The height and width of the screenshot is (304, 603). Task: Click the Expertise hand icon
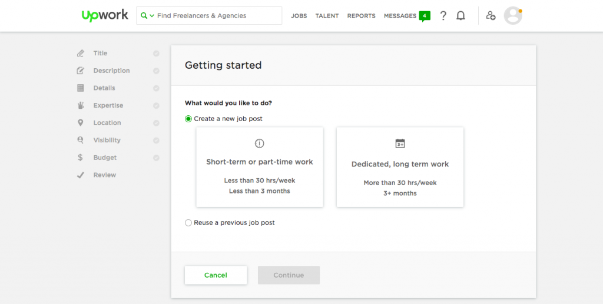point(80,105)
